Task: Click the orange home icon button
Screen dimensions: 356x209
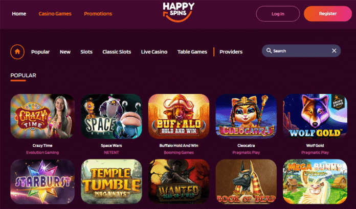Action: pos(17,52)
